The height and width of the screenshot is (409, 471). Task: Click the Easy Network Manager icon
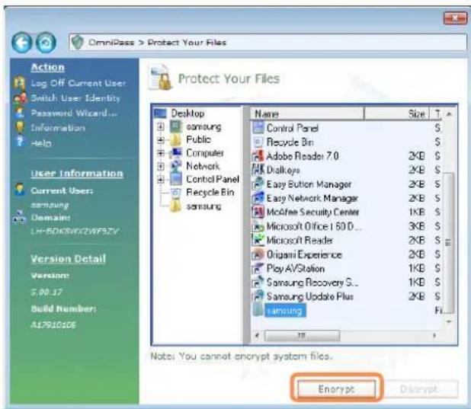pos(258,198)
